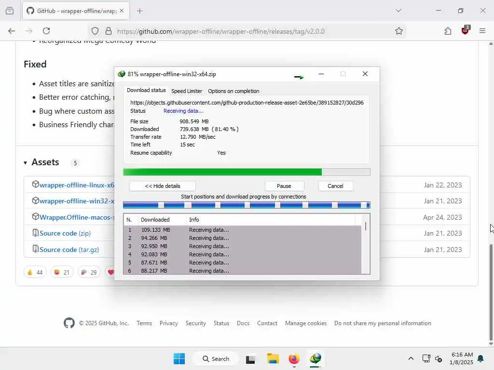Open network status tray icon

tap(426, 358)
